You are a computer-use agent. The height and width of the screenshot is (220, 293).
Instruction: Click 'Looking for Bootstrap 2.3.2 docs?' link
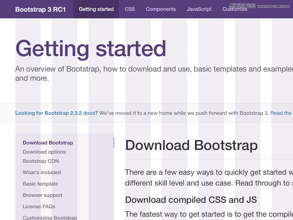tap(56, 113)
